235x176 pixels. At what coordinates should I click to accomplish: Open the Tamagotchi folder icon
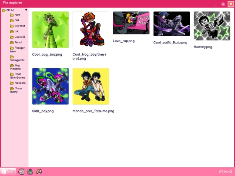(12, 57)
